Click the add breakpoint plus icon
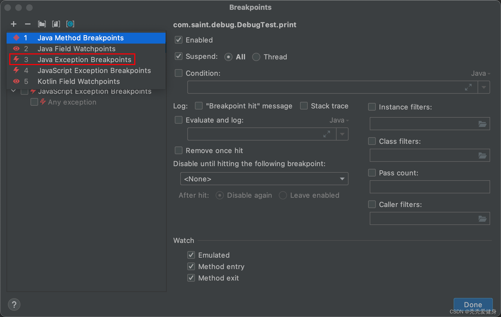This screenshot has width=501, height=317. (14, 24)
